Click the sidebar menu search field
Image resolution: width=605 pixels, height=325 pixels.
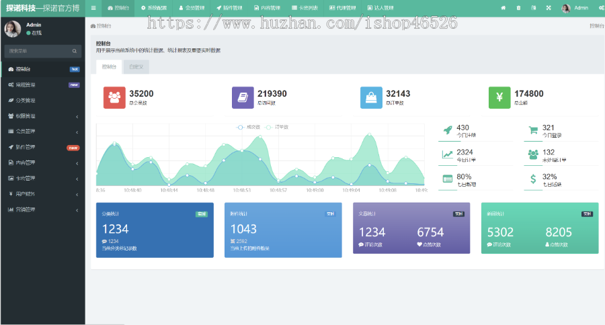(x=39, y=51)
